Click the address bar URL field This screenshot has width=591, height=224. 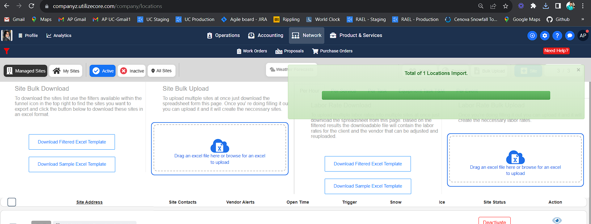[x=260, y=6]
